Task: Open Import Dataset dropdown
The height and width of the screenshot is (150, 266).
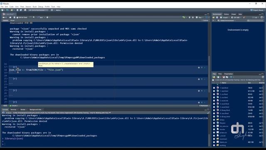Action: pos(225,17)
